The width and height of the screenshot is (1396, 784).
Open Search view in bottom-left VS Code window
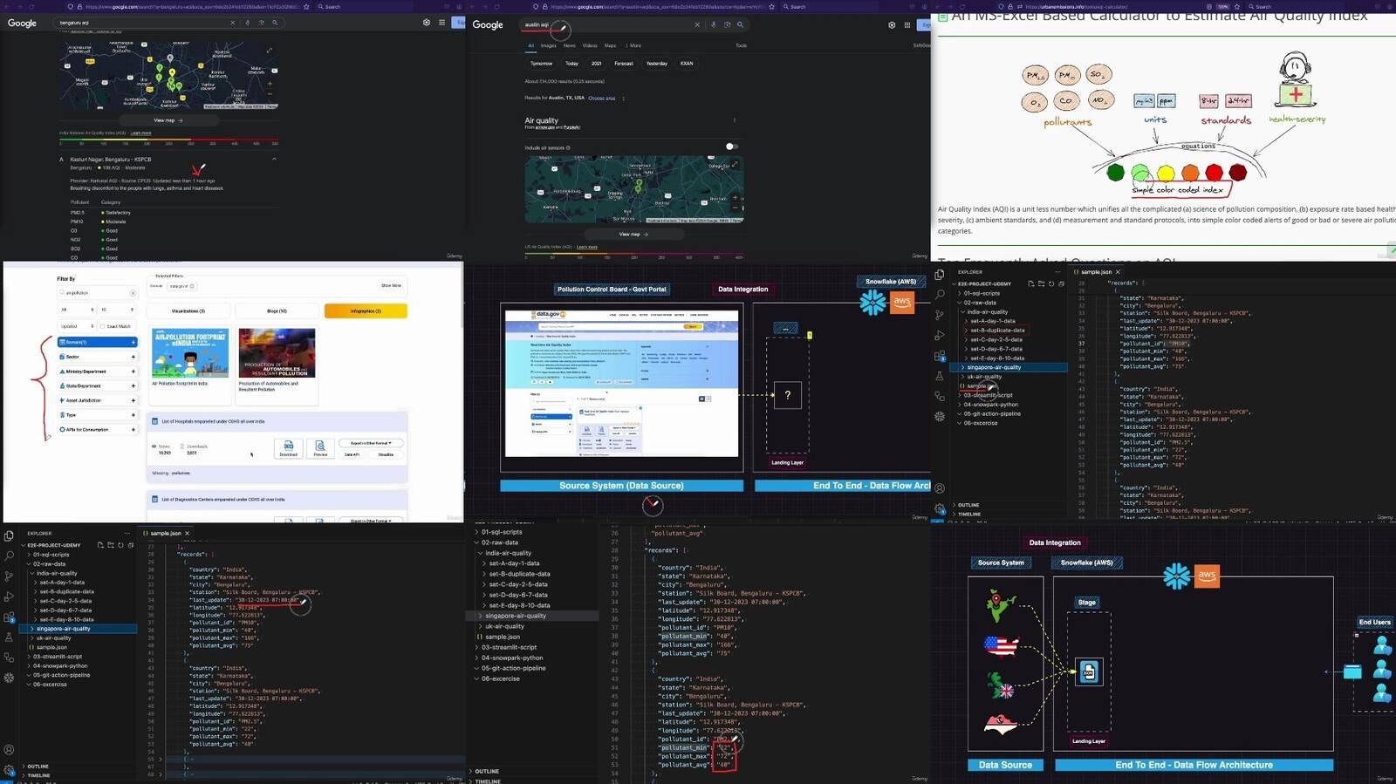coord(9,556)
